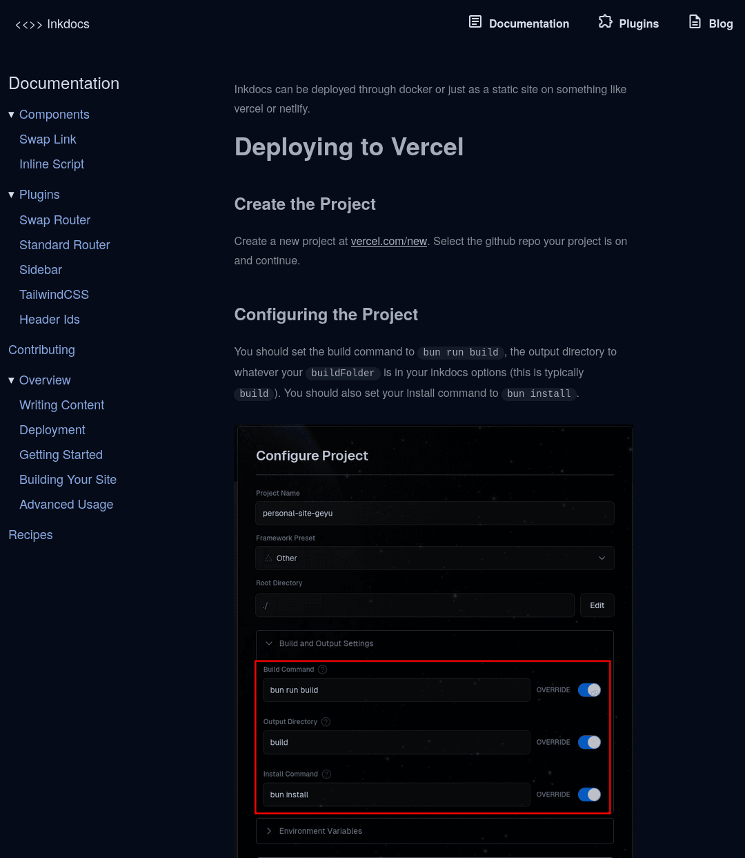Open Writing Content in sidebar
The width and height of the screenshot is (745, 858).
click(x=61, y=405)
